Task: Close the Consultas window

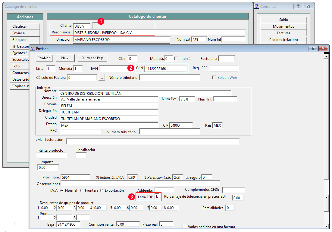Action: coord(308,6)
